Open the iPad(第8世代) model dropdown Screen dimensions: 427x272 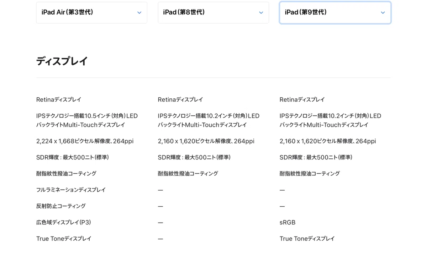click(213, 12)
